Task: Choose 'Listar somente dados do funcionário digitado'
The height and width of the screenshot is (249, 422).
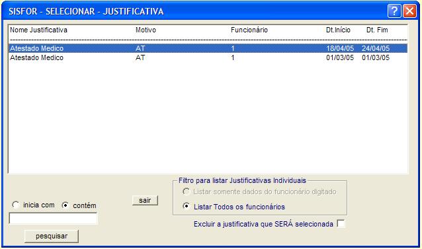Action: [186, 192]
